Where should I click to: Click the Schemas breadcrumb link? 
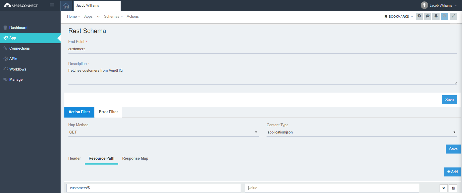coord(112,17)
